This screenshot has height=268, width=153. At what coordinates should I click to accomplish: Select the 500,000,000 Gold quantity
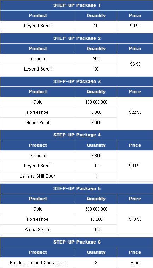point(96,209)
